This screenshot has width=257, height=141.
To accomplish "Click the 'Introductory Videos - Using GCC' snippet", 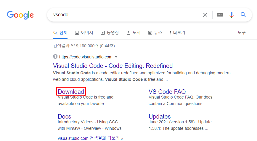I will pos(88,122).
